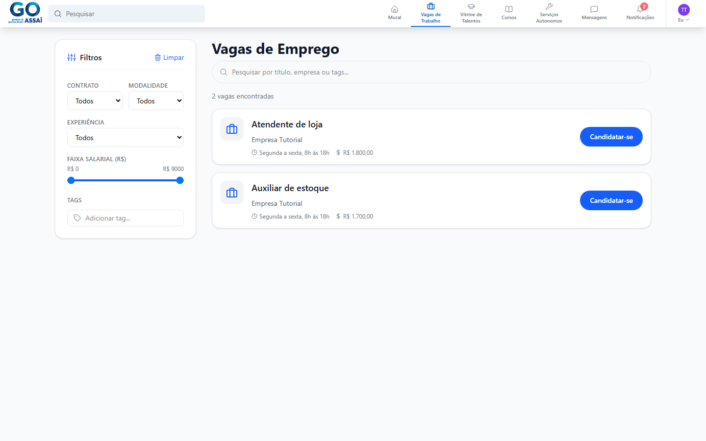Expand the Eu account menu chevron
This screenshot has width=706, height=441.
point(687,20)
